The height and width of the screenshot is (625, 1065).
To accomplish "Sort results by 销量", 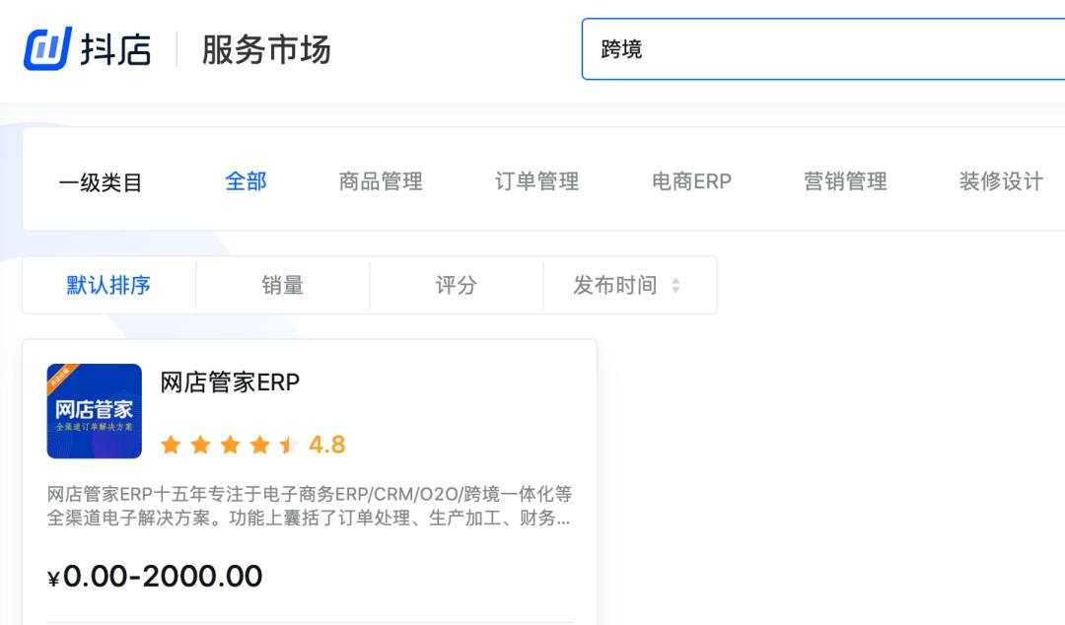I will pos(282,284).
